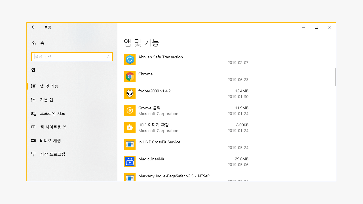This screenshot has width=363, height=204.
Task: Click the 오프라인 지도 map icon
Action: tap(33, 113)
